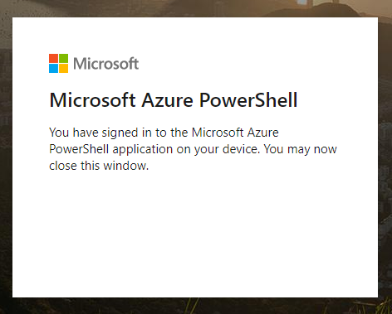Click the words 'You may now'
This screenshot has width=392, height=314.
tap(300, 149)
